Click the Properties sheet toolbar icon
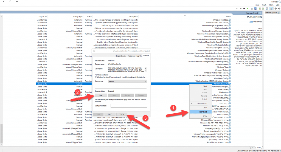The height and width of the screenshot is (152, 281). click(x=267, y=9)
